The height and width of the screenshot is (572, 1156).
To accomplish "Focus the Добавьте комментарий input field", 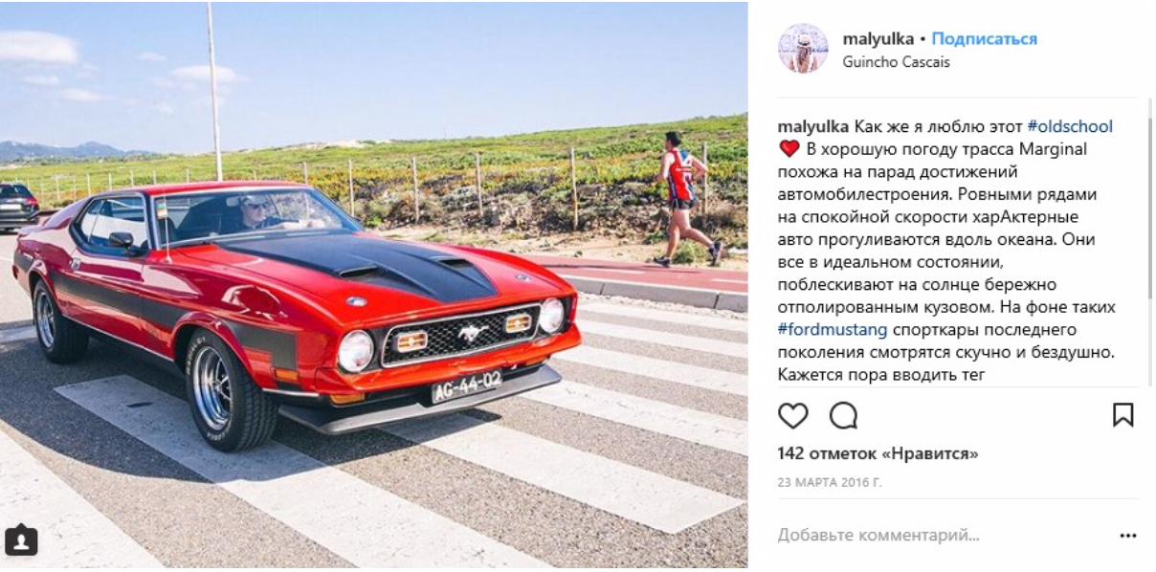I will tap(938, 536).
